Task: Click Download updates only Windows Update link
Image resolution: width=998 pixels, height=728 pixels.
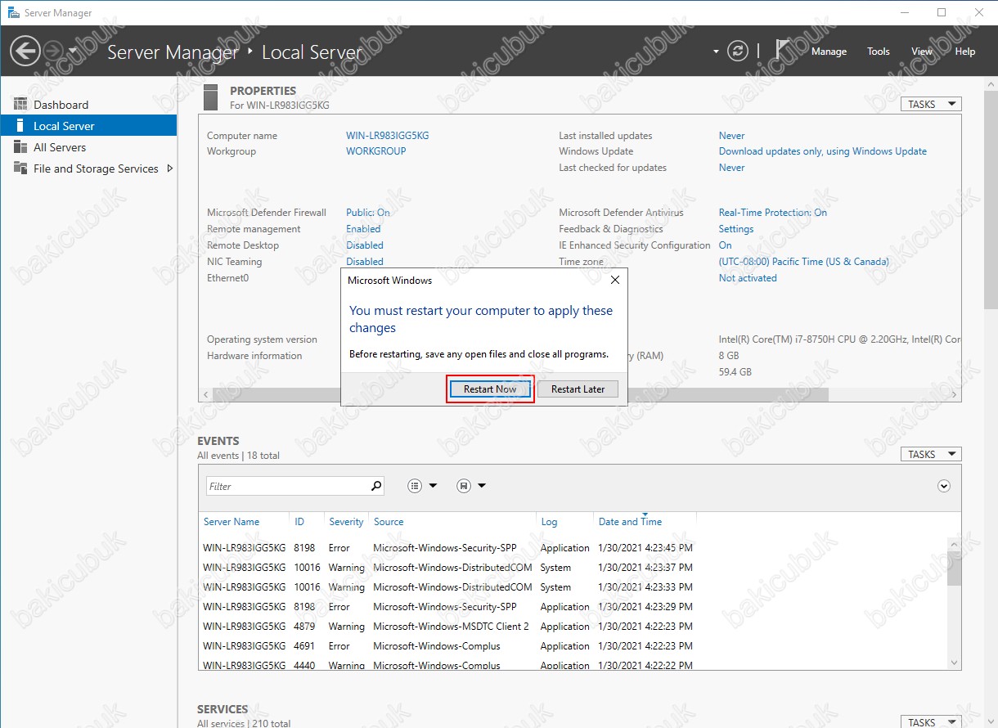Action: click(823, 151)
